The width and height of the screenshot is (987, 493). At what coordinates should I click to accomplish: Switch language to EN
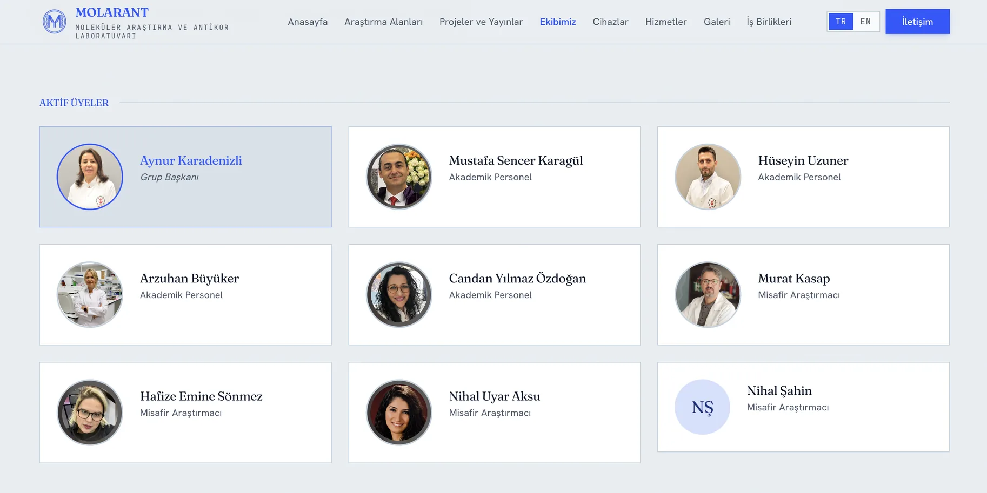(866, 22)
